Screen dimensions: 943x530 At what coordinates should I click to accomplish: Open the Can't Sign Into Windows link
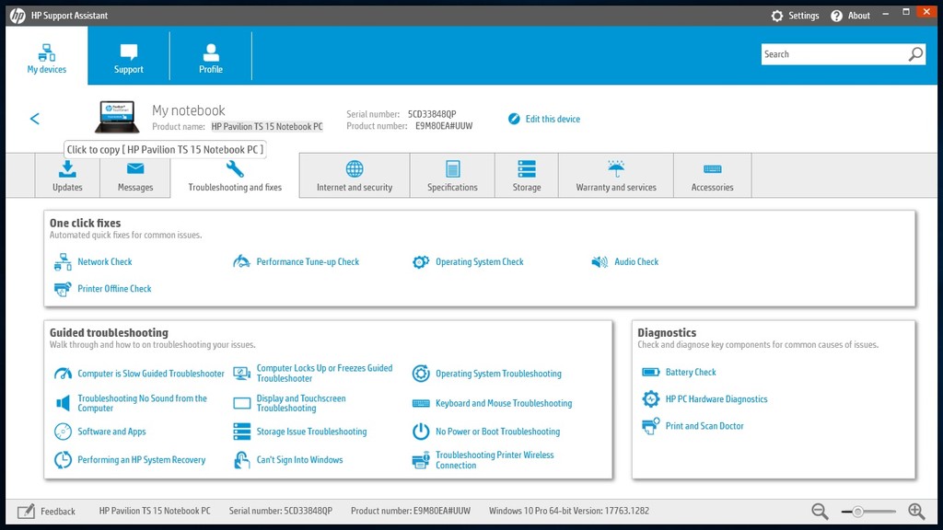pyautogui.click(x=299, y=460)
